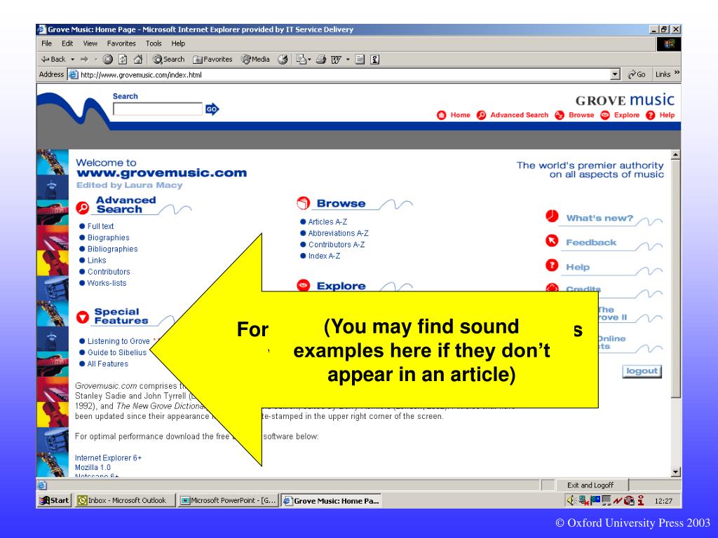Open Guide to Sibelius link

point(117,353)
